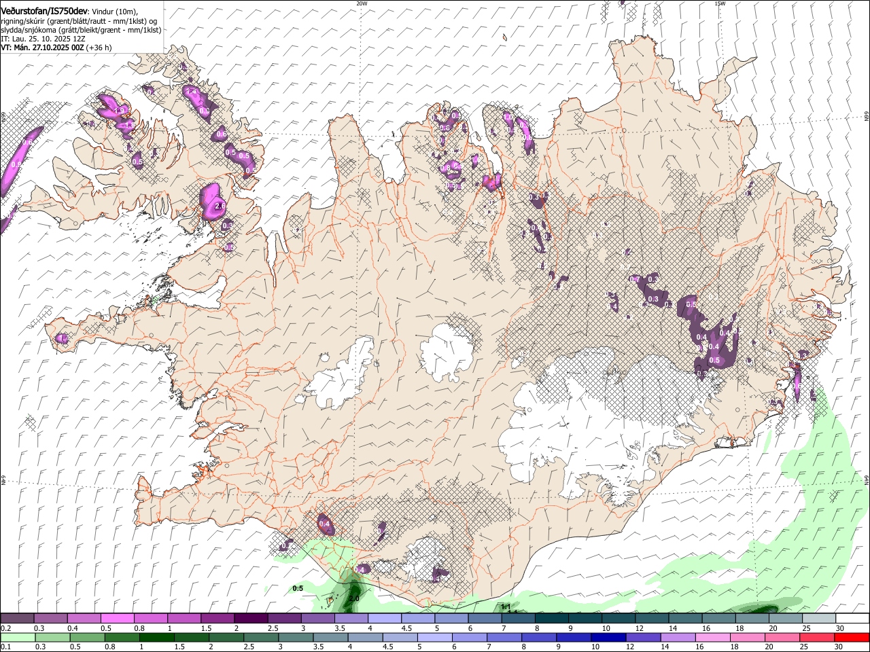Click the '(+36 h)' forecast offset text
Image resolution: width=870 pixels, height=652 pixels.
point(99,48)
